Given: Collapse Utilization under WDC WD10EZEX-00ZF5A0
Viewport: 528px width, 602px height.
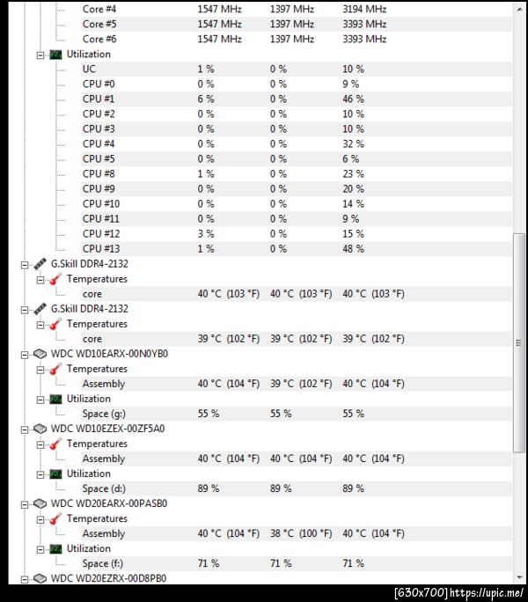Looking at the screenshot, I should [x=40, y=474].
